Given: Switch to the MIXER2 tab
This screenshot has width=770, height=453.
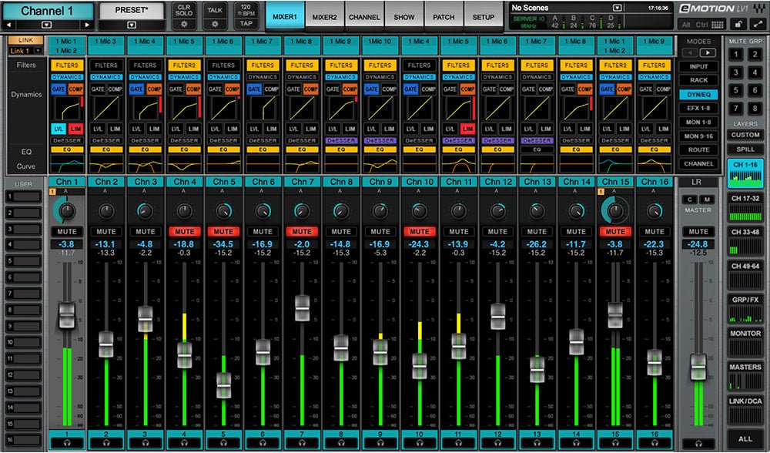Looking at the screenshot, I should [x=325, y=17].
